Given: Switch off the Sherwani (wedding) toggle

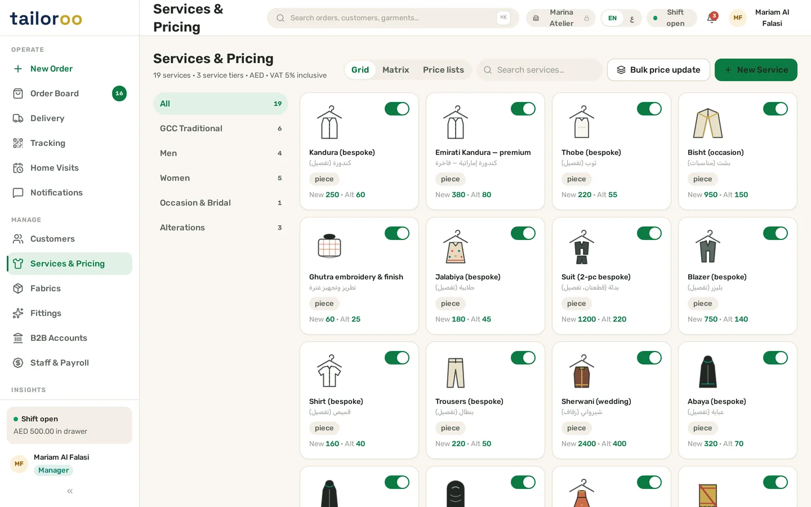Looking at the screenshot, I should [x=649, y=358].
